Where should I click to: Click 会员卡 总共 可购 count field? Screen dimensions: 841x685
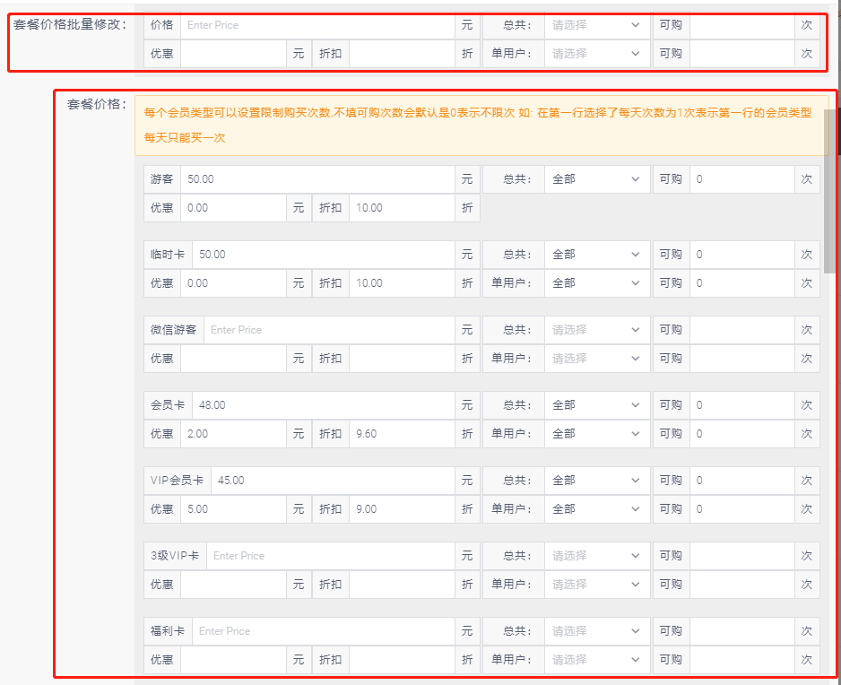[742, 405]
